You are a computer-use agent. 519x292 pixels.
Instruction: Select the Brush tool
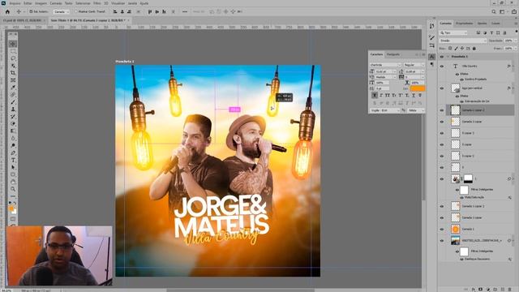(x=13, y=102)
